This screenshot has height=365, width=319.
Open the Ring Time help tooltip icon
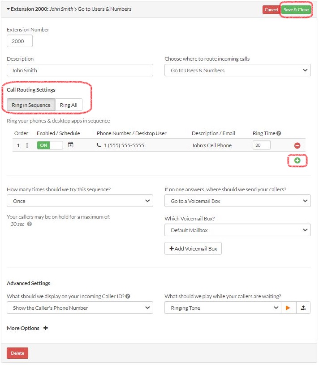tap(279, 133)
